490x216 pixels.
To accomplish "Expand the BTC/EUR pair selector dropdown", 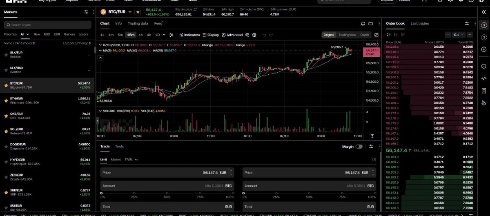I will tap(130, 12).
